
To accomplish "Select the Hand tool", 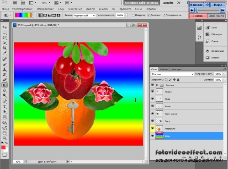I will pos(5,133).
